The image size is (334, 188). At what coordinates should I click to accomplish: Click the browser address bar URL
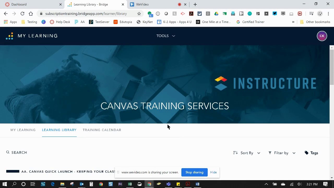(x=86, y=14)
